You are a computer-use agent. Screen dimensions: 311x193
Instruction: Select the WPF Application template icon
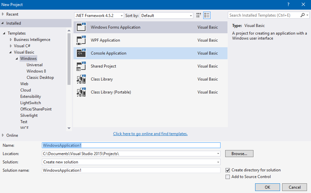click(x=81, y=40)
